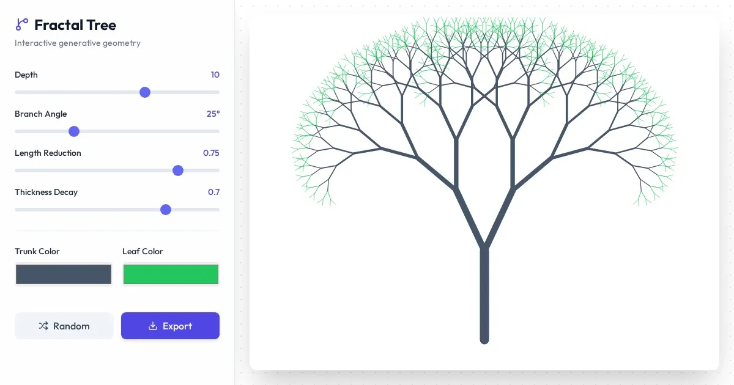This screenshot has width=734, height=385.
Task: Open the Leaf Color green swatch
Action: pyautogui.click(x=171, y=274)
